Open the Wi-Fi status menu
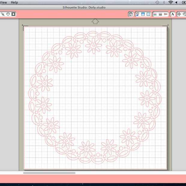 point(171,2)
